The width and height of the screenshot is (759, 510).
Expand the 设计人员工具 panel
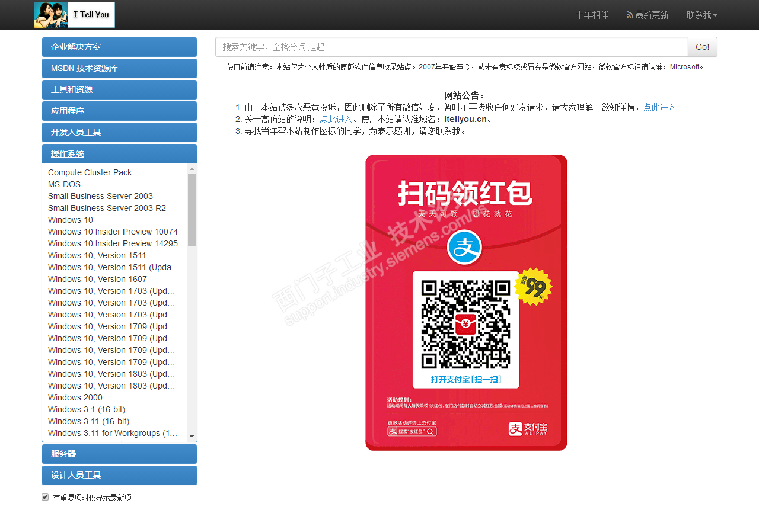119,475
